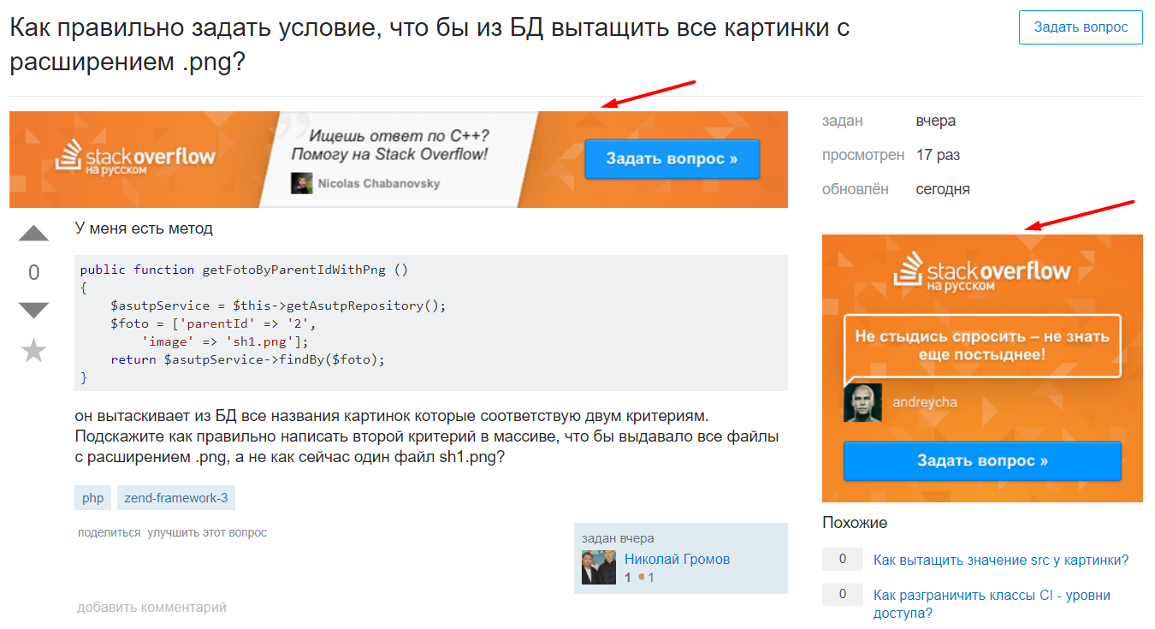
Task: Click the поделиться link
Action: tap(109, 532)
